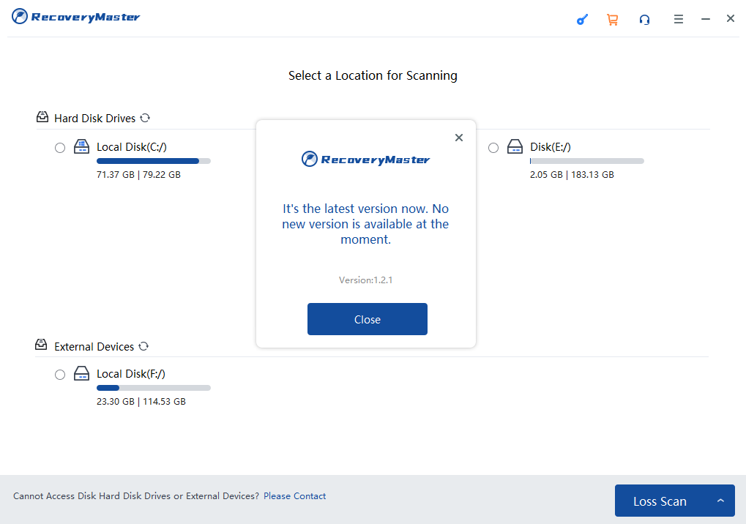Click the Disk(E:/) usage bar
Screen dimensions: 746x524
(x=586, y=161)
